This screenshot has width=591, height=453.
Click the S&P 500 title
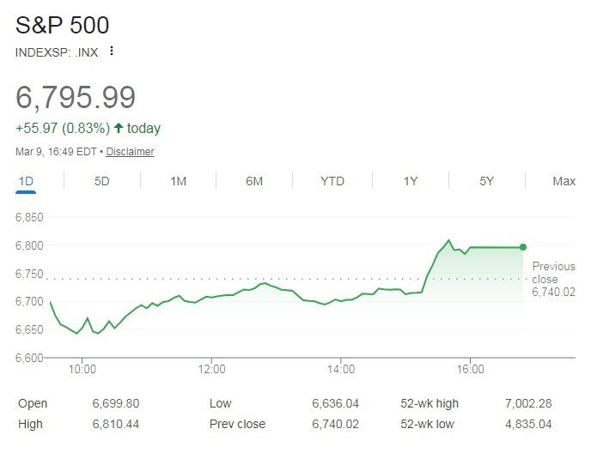click(63, 25)
